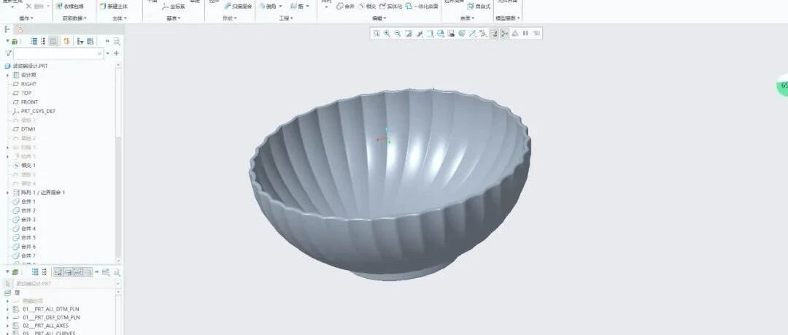Screen dimensions: 788x335
Task: Switch to the Model Tree tab icon
Action: 7,30
